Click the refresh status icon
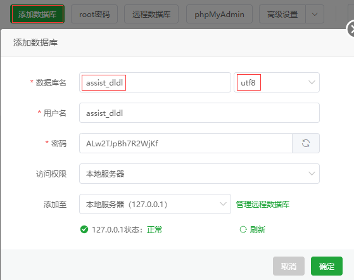Viewport: 354px width, 280px height. point(243,230)
